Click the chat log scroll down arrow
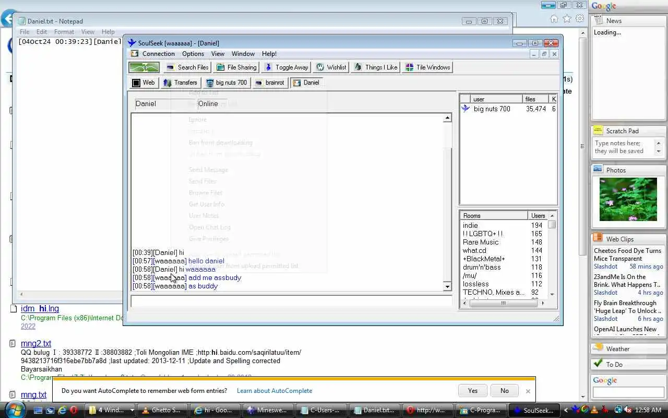 point(447,286)
